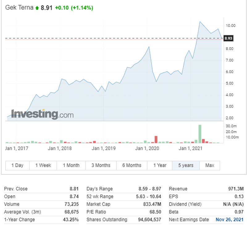The image size is (247, 225).
Task: Choose the Max range tab
Action: pyautogui.click(x=210, y=165)
